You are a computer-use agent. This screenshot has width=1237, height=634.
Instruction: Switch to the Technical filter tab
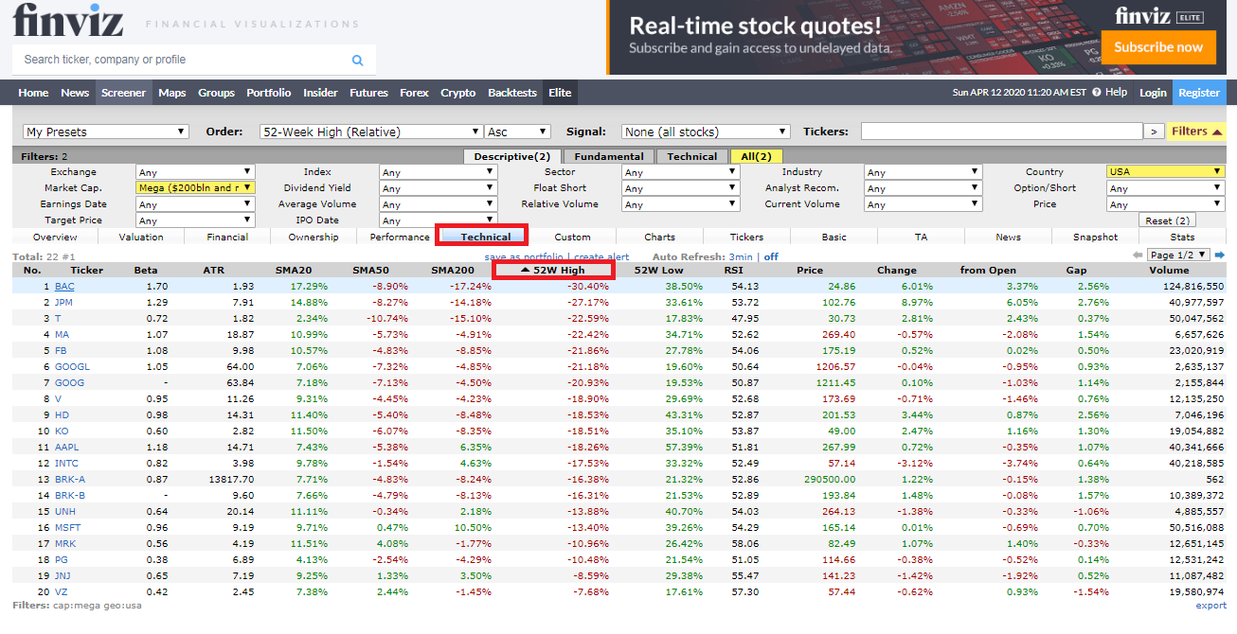(x=692, y=156)
